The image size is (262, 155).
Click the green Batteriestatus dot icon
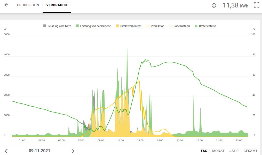pos(196,26)
